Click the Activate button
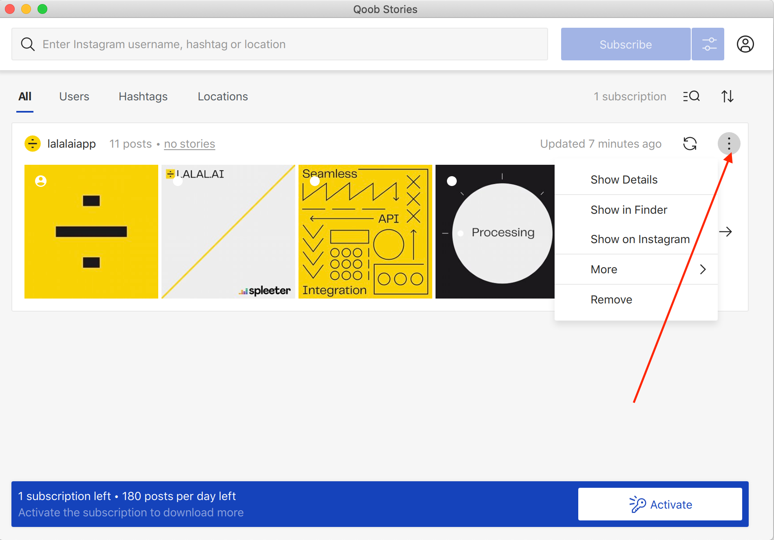 [660, 504]
